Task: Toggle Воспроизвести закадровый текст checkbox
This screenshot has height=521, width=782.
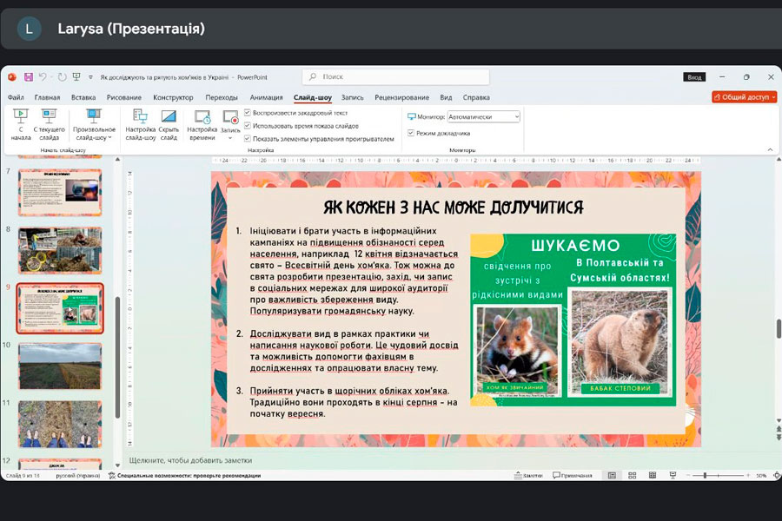Action: click(249, 113)
